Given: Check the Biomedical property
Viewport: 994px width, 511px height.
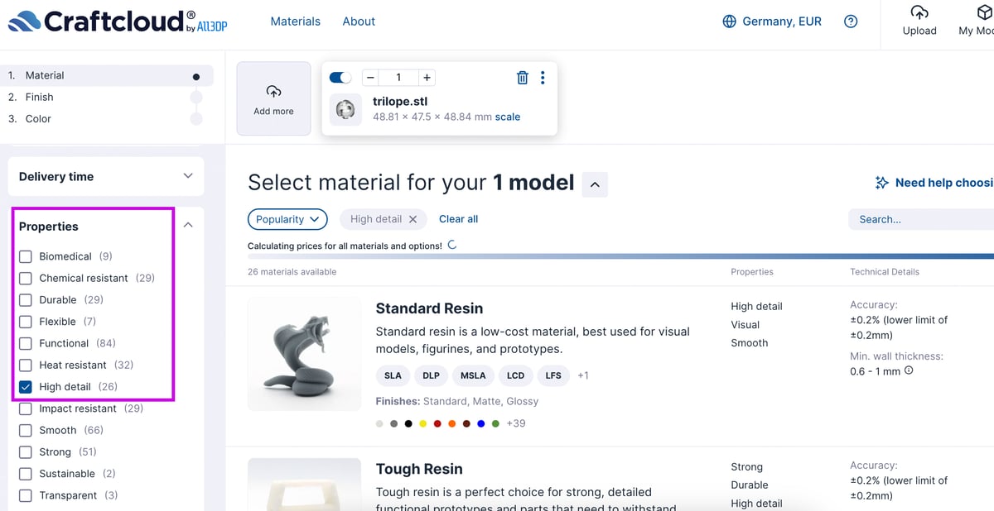Looking at the screenshot, I should point(26,256).
